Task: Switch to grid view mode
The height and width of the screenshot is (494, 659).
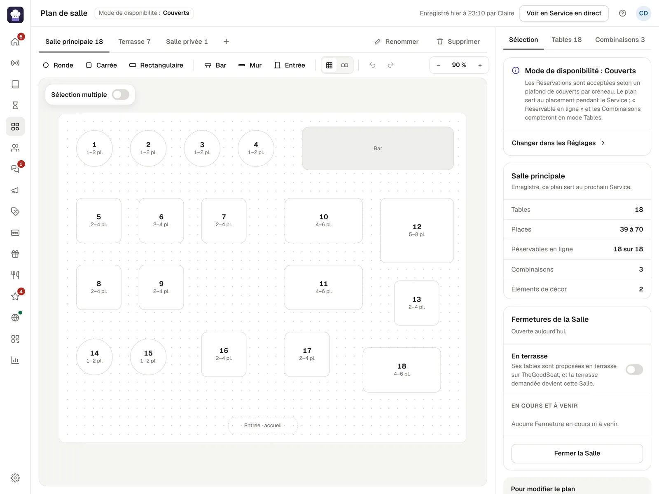Action: [x=329, y=65]
